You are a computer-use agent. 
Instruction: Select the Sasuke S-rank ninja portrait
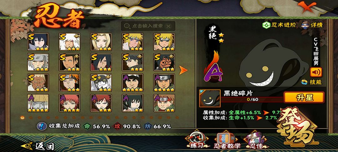38,42
